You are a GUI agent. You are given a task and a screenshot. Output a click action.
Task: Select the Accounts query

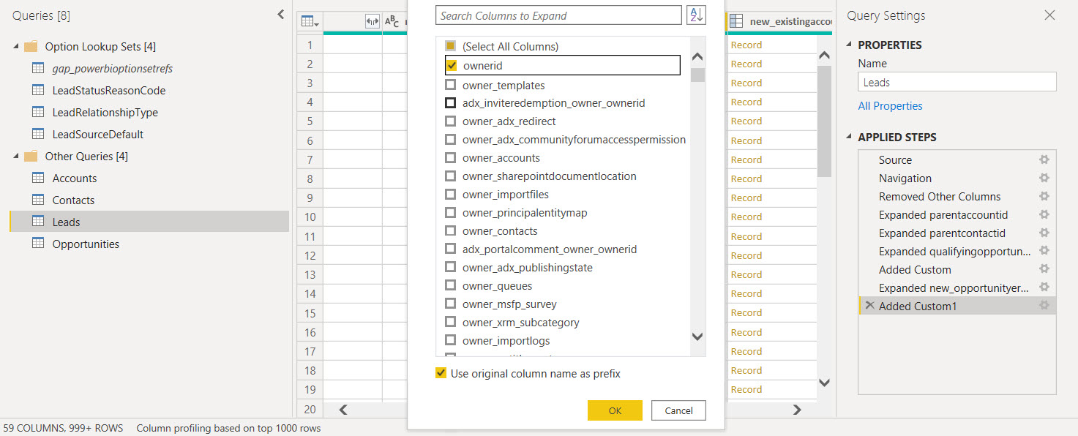coord(75,178)
